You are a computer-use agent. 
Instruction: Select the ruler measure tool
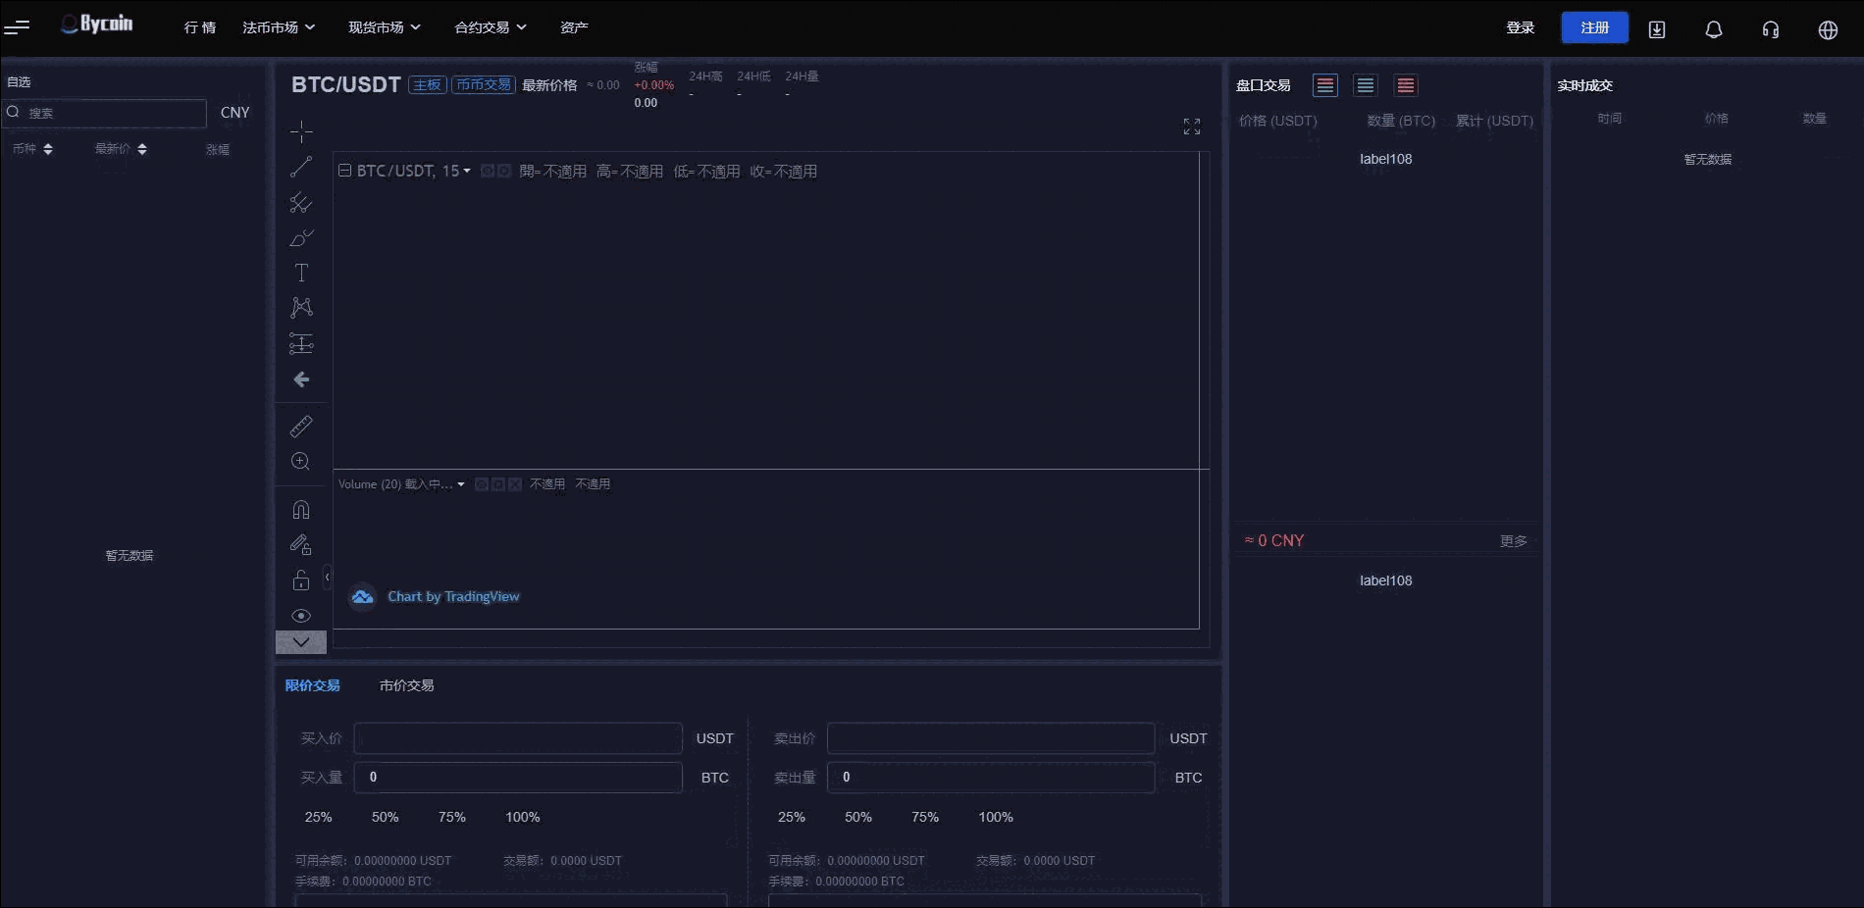point(301,427)
